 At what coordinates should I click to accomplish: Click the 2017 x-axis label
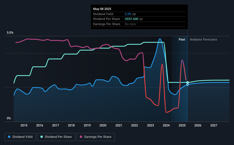[56, 125]
